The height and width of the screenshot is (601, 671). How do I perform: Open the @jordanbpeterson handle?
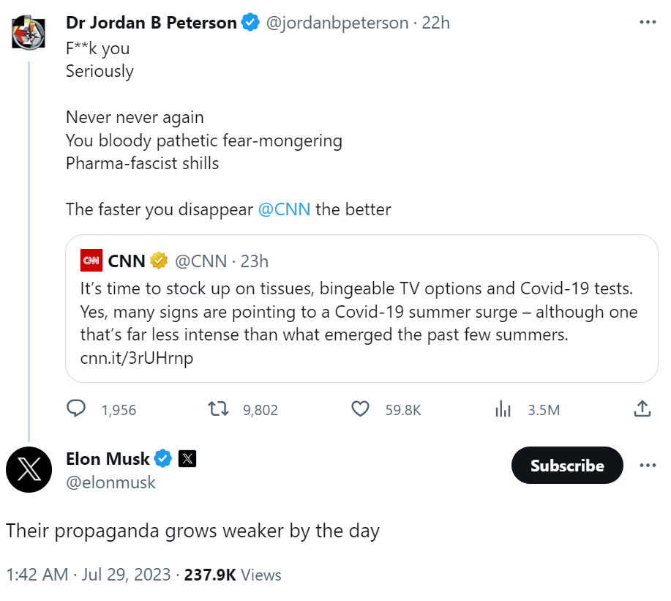pos(336,23)
